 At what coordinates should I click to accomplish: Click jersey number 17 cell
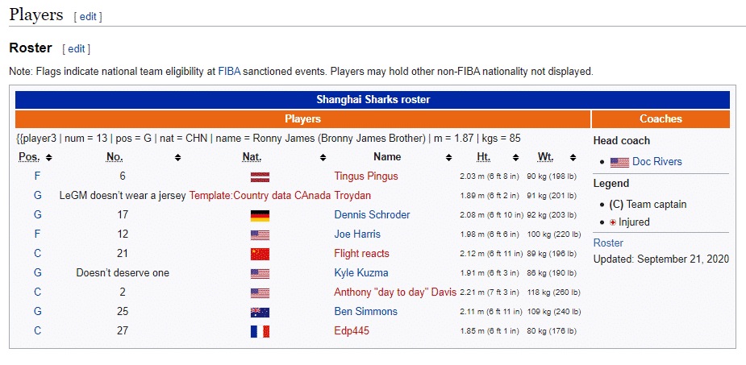point(123,215)
